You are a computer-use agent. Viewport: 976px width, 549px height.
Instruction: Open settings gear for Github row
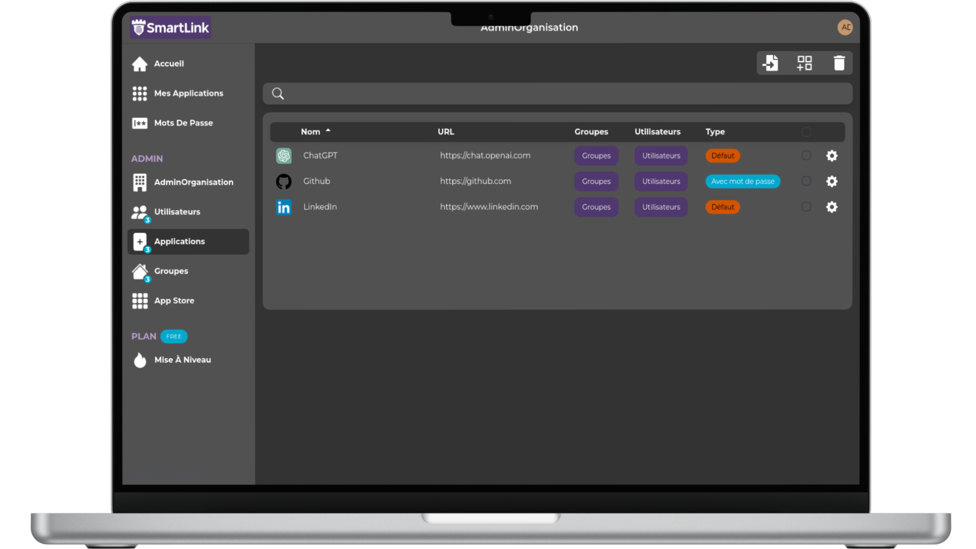click(x=832, y=181)
